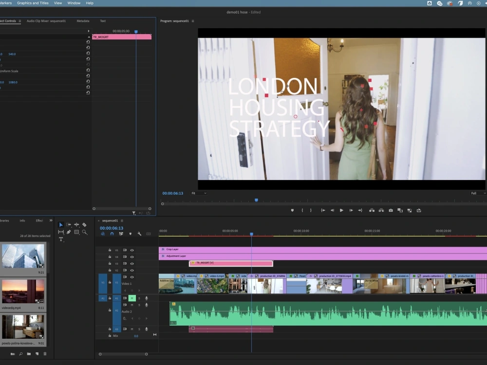Open timeline display settings wrench
The width and height of the screenshot is (487, 365).
click(x=139, y=234)
